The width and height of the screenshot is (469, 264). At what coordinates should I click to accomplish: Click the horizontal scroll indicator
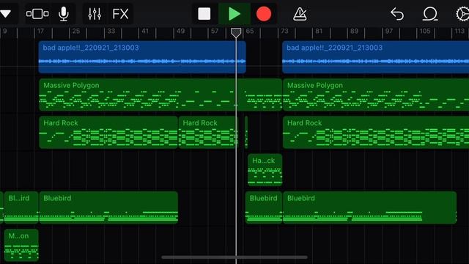234,257
